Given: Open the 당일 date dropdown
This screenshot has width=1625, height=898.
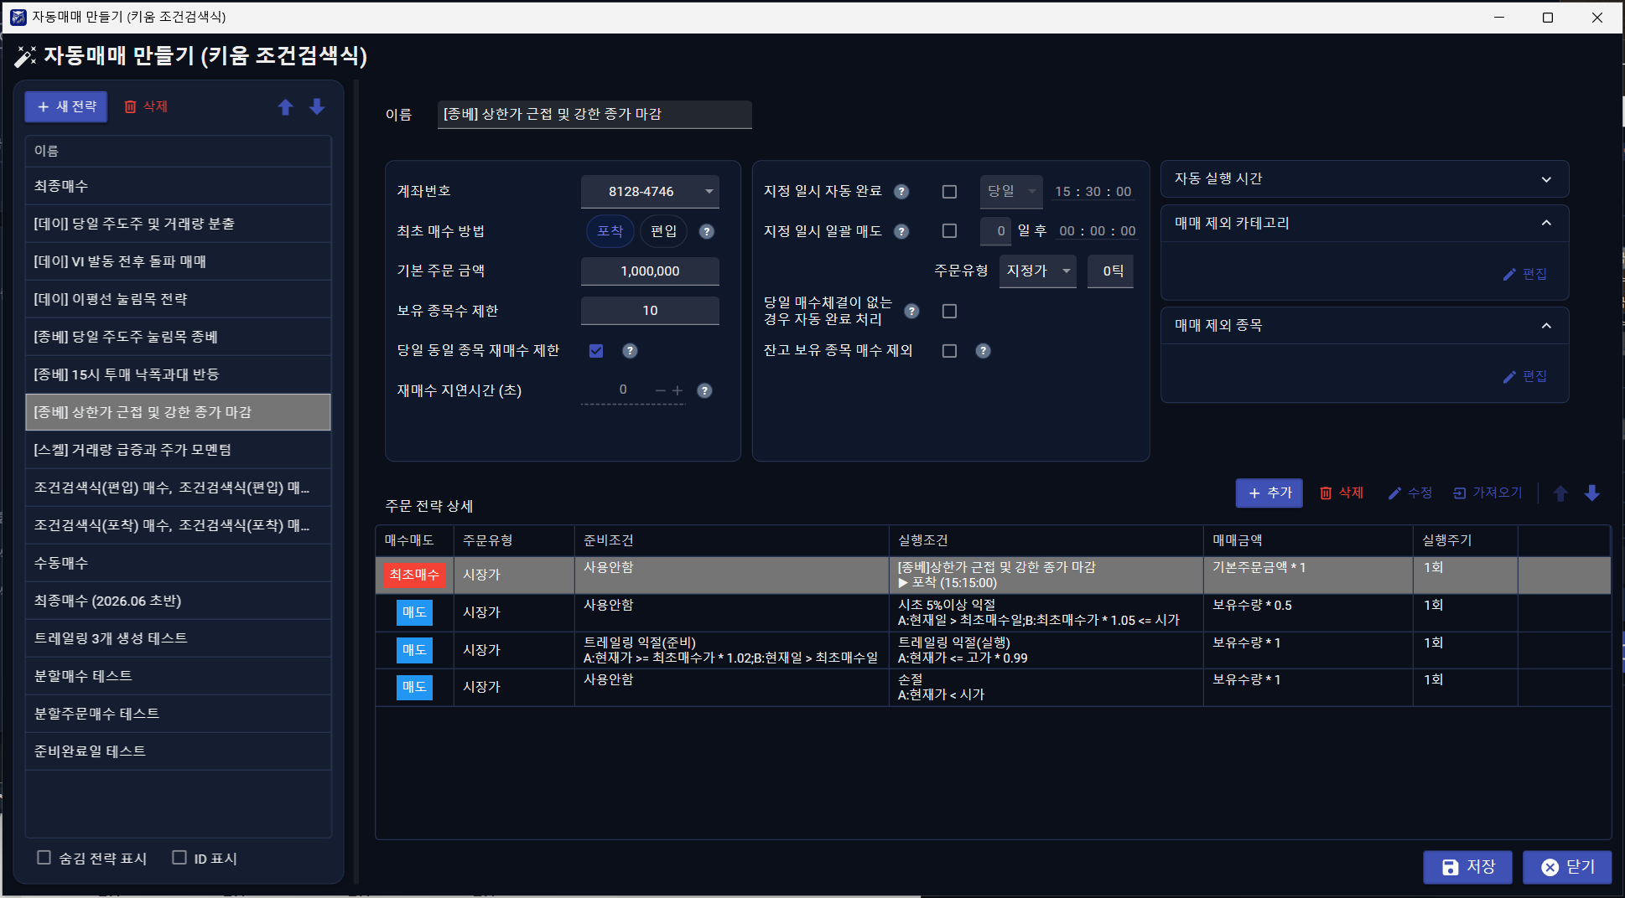Looking at the screenshot, I should pos(1011,192).
